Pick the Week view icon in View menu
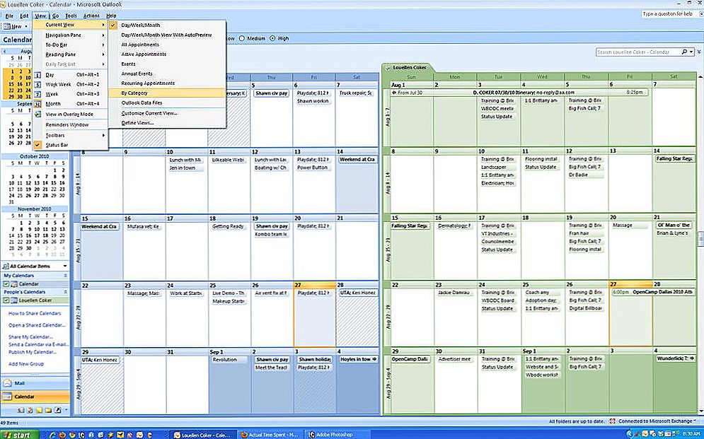704x439 pixels. tap(37, 94)
